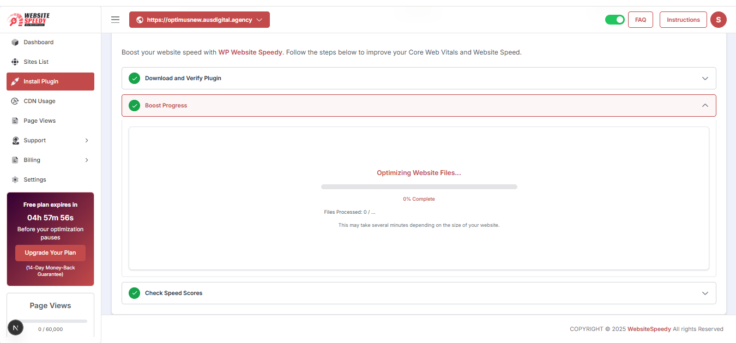This screenshot has height=343, width=736.
Task: Click the FAQ button
Action: (641, 20)
